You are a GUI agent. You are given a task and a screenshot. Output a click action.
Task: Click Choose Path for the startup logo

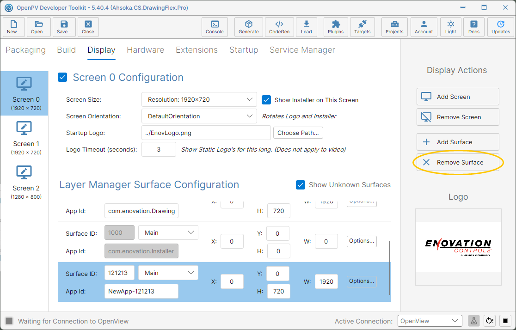[298, 133]
